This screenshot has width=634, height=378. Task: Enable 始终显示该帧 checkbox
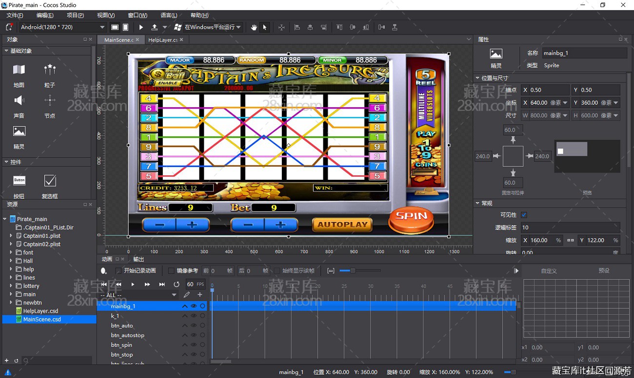coord(277,271)
